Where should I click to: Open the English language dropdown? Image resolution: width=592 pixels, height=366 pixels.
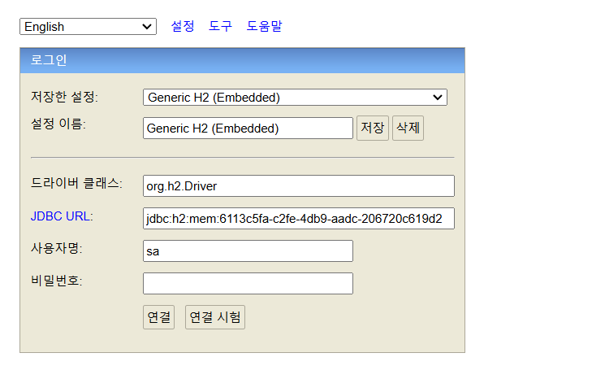point(88,27)
